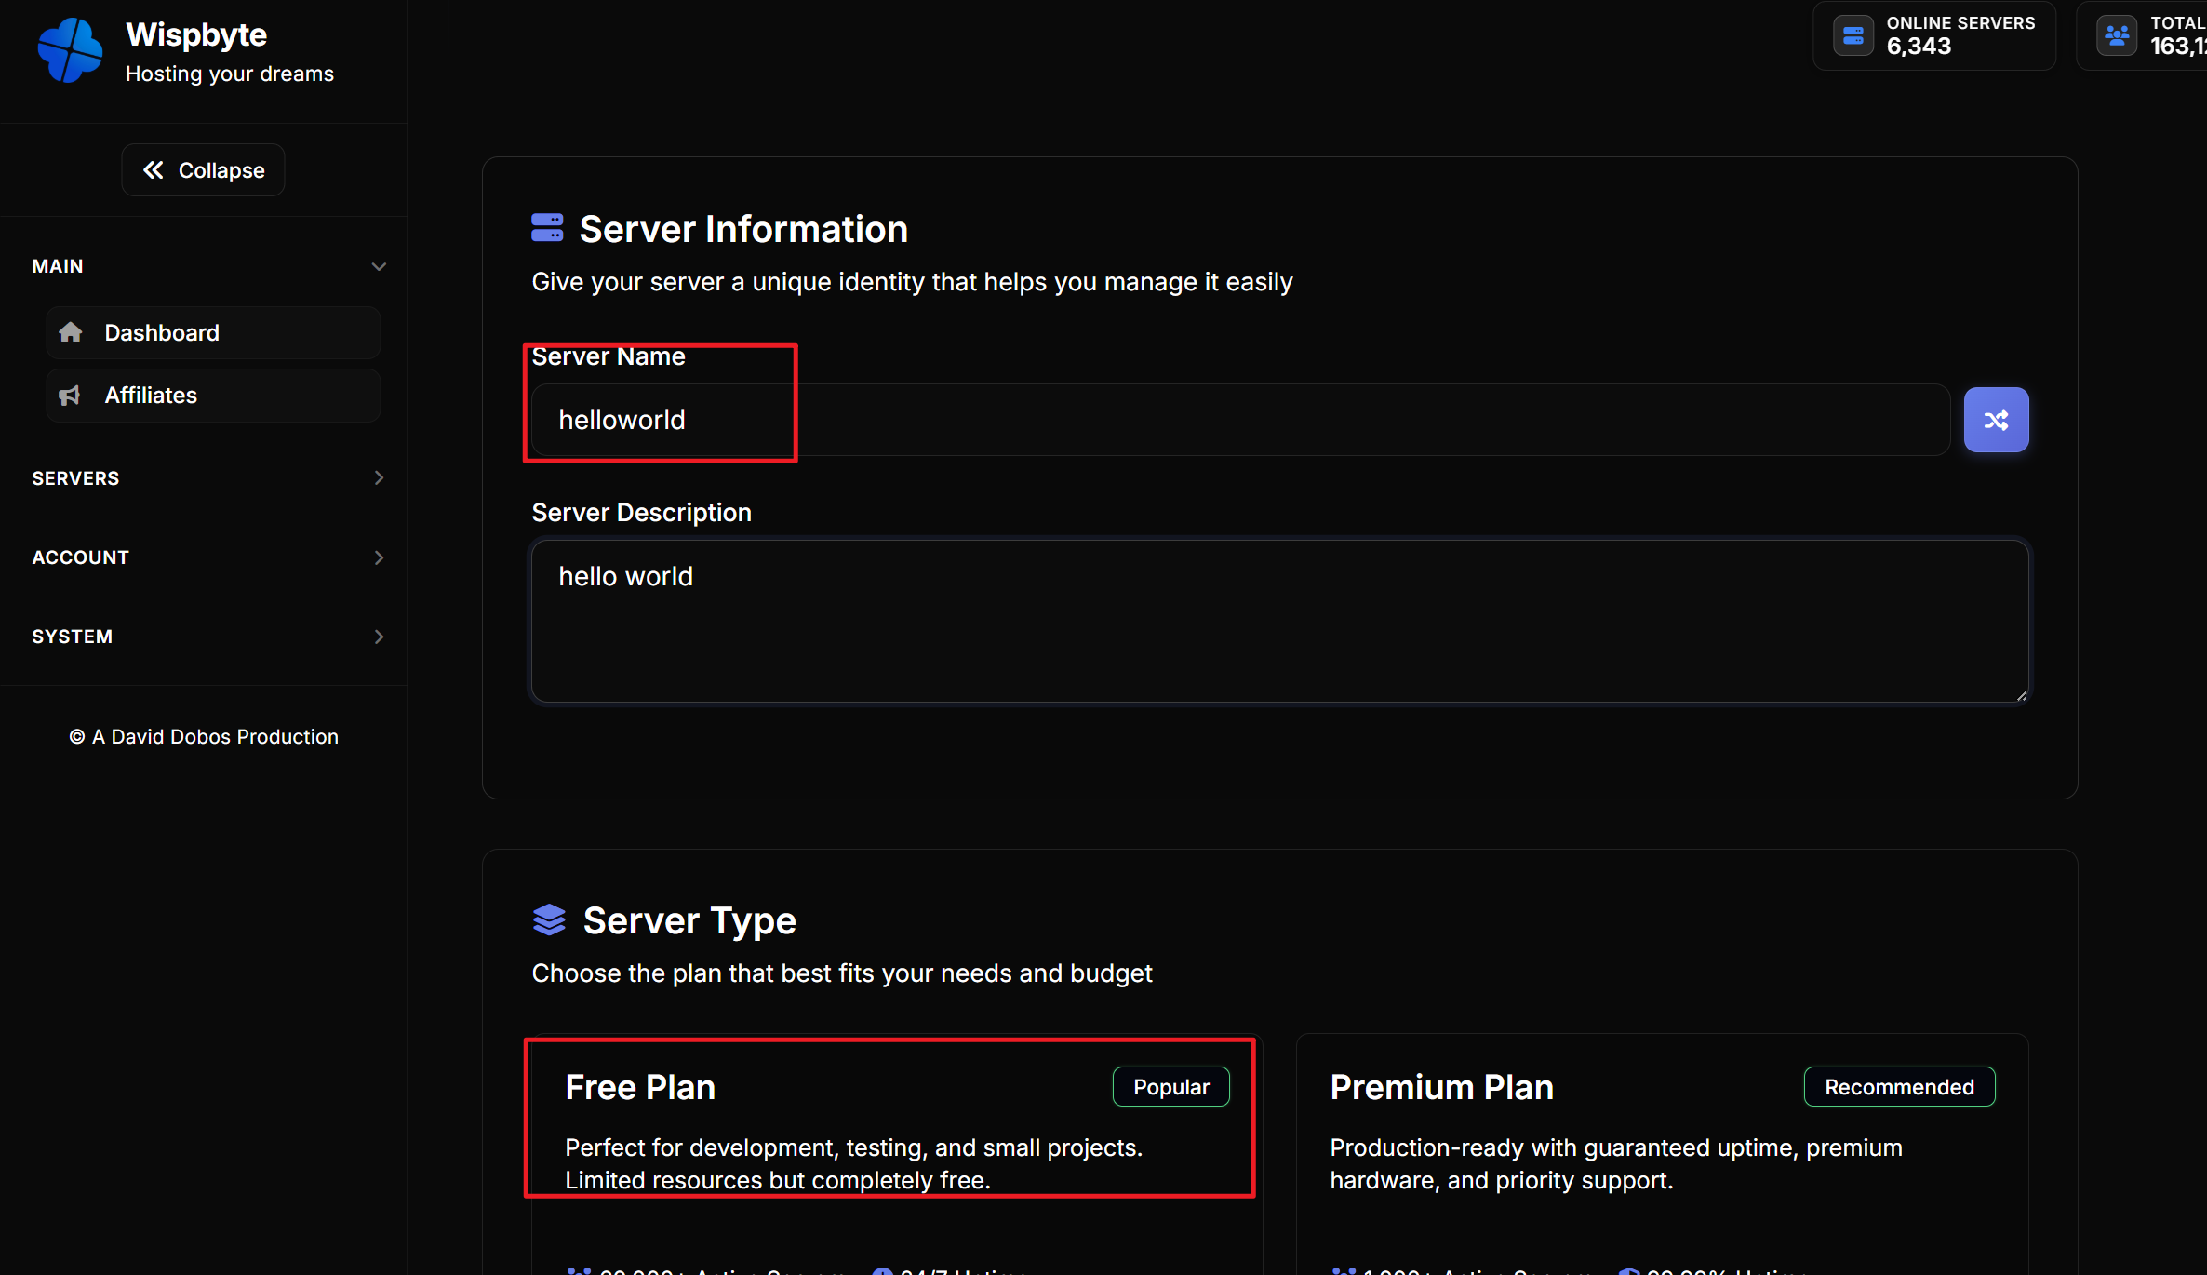Click the Server Description label

tap(641, 512)
